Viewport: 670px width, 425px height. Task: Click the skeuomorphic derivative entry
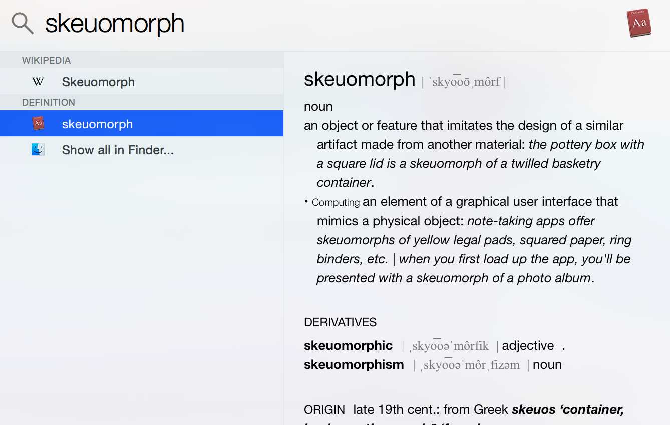pyautogui.click(x=348, y=346)
